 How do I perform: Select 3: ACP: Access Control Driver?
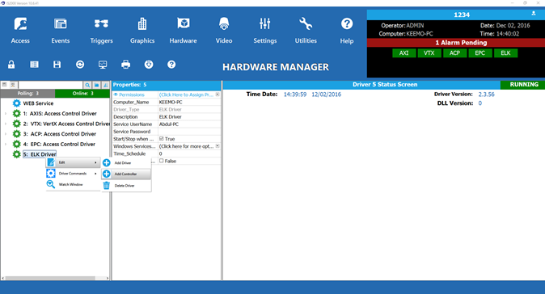tap(60, 133)
